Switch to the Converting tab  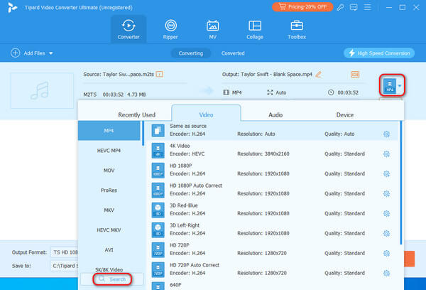click(x=191, y=53)
